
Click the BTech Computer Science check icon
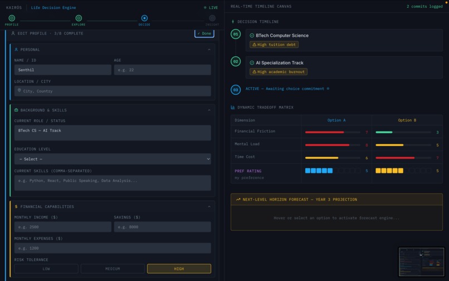[252, 36]
